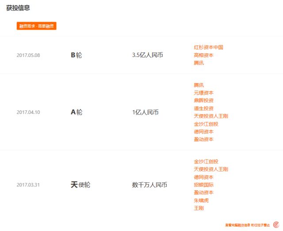
Task: Select the date 2017.03.31
Action: (28, 185)
